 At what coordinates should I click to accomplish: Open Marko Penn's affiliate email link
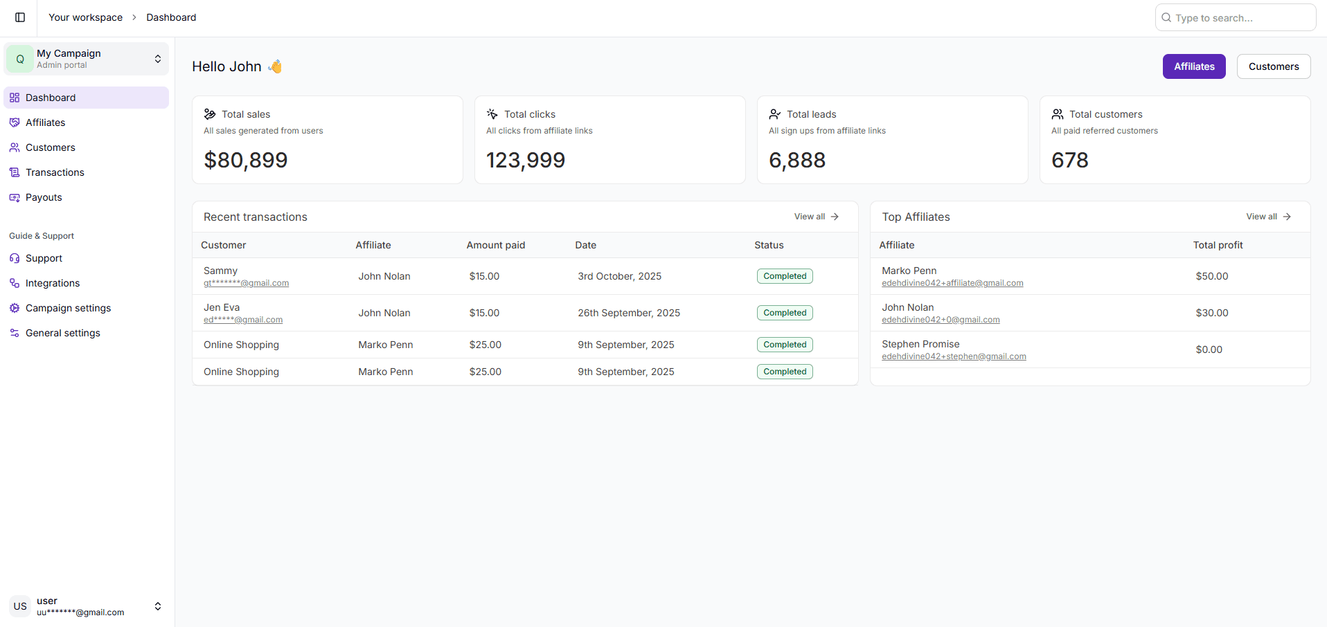(952, 283)
